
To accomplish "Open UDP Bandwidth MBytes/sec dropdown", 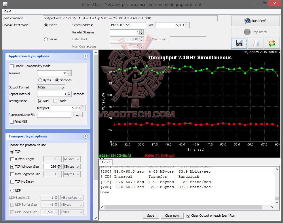I will click(72, 198).
